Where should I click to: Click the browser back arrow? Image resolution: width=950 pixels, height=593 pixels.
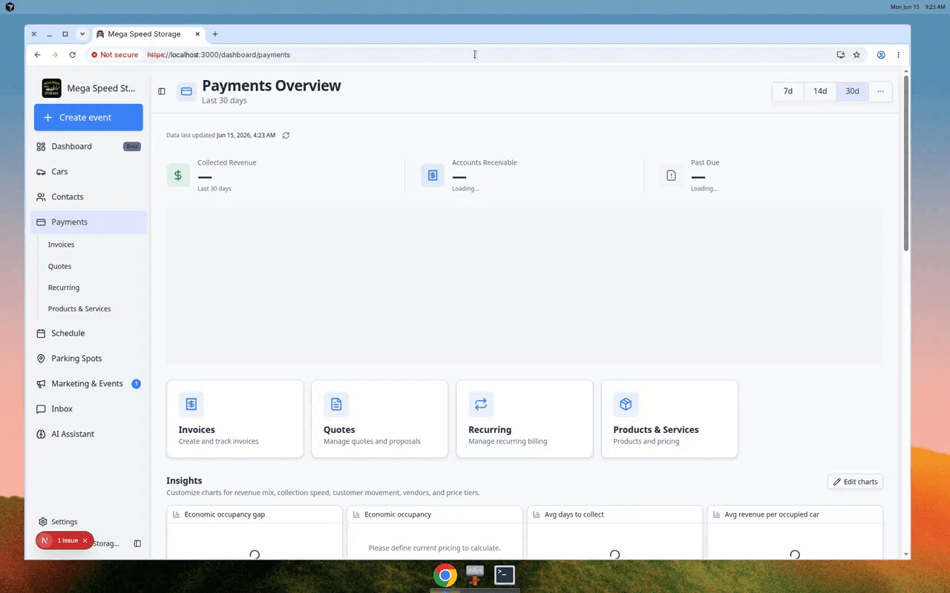[37, 55]
